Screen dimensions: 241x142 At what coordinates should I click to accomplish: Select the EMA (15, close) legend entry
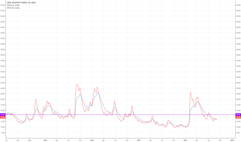pos(13,5)
